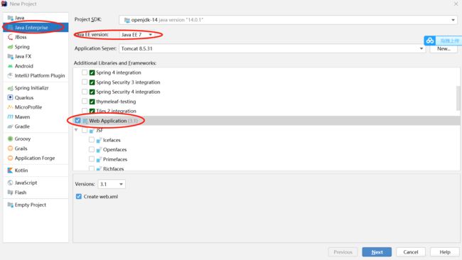Screen dimensions: 462x260
Task: Select the Groovy icon
Action: tap(11, 139)
